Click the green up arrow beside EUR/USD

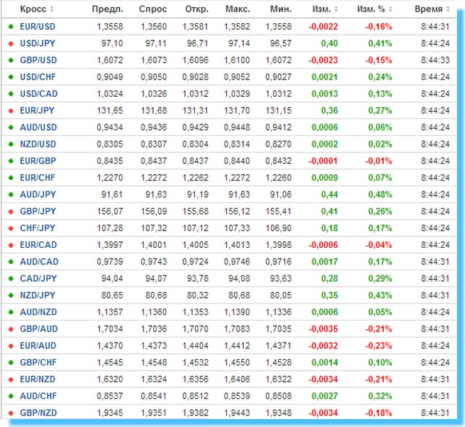11,27
